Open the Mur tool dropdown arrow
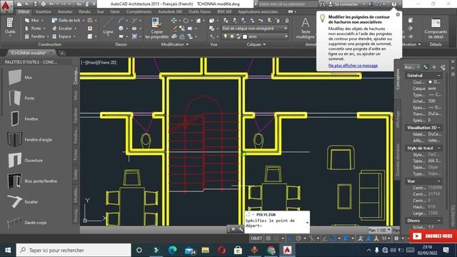Image resolution: width=457 pixels, height=257 pixels. click(42, 21)
